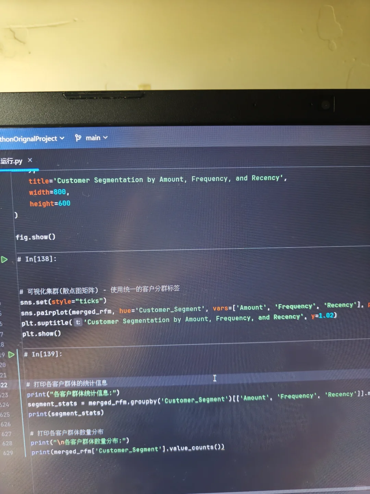Open the git branch icon menu
Viewport: 370px width, 494px height.
78,138
